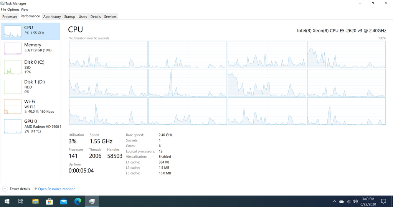393x207 pixels.
Task: Click the Handles count 58503
Action: point(115,156)
